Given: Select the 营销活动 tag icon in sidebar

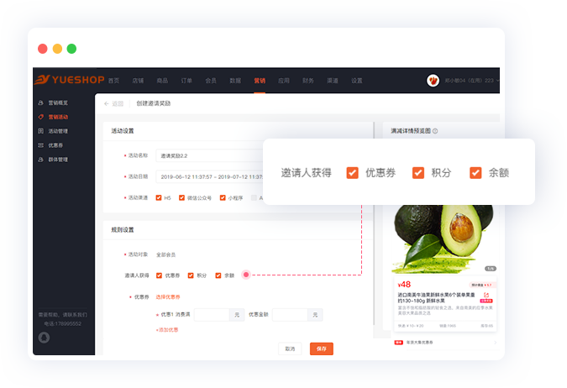Looking at the screenshot, I should (41, 117).
